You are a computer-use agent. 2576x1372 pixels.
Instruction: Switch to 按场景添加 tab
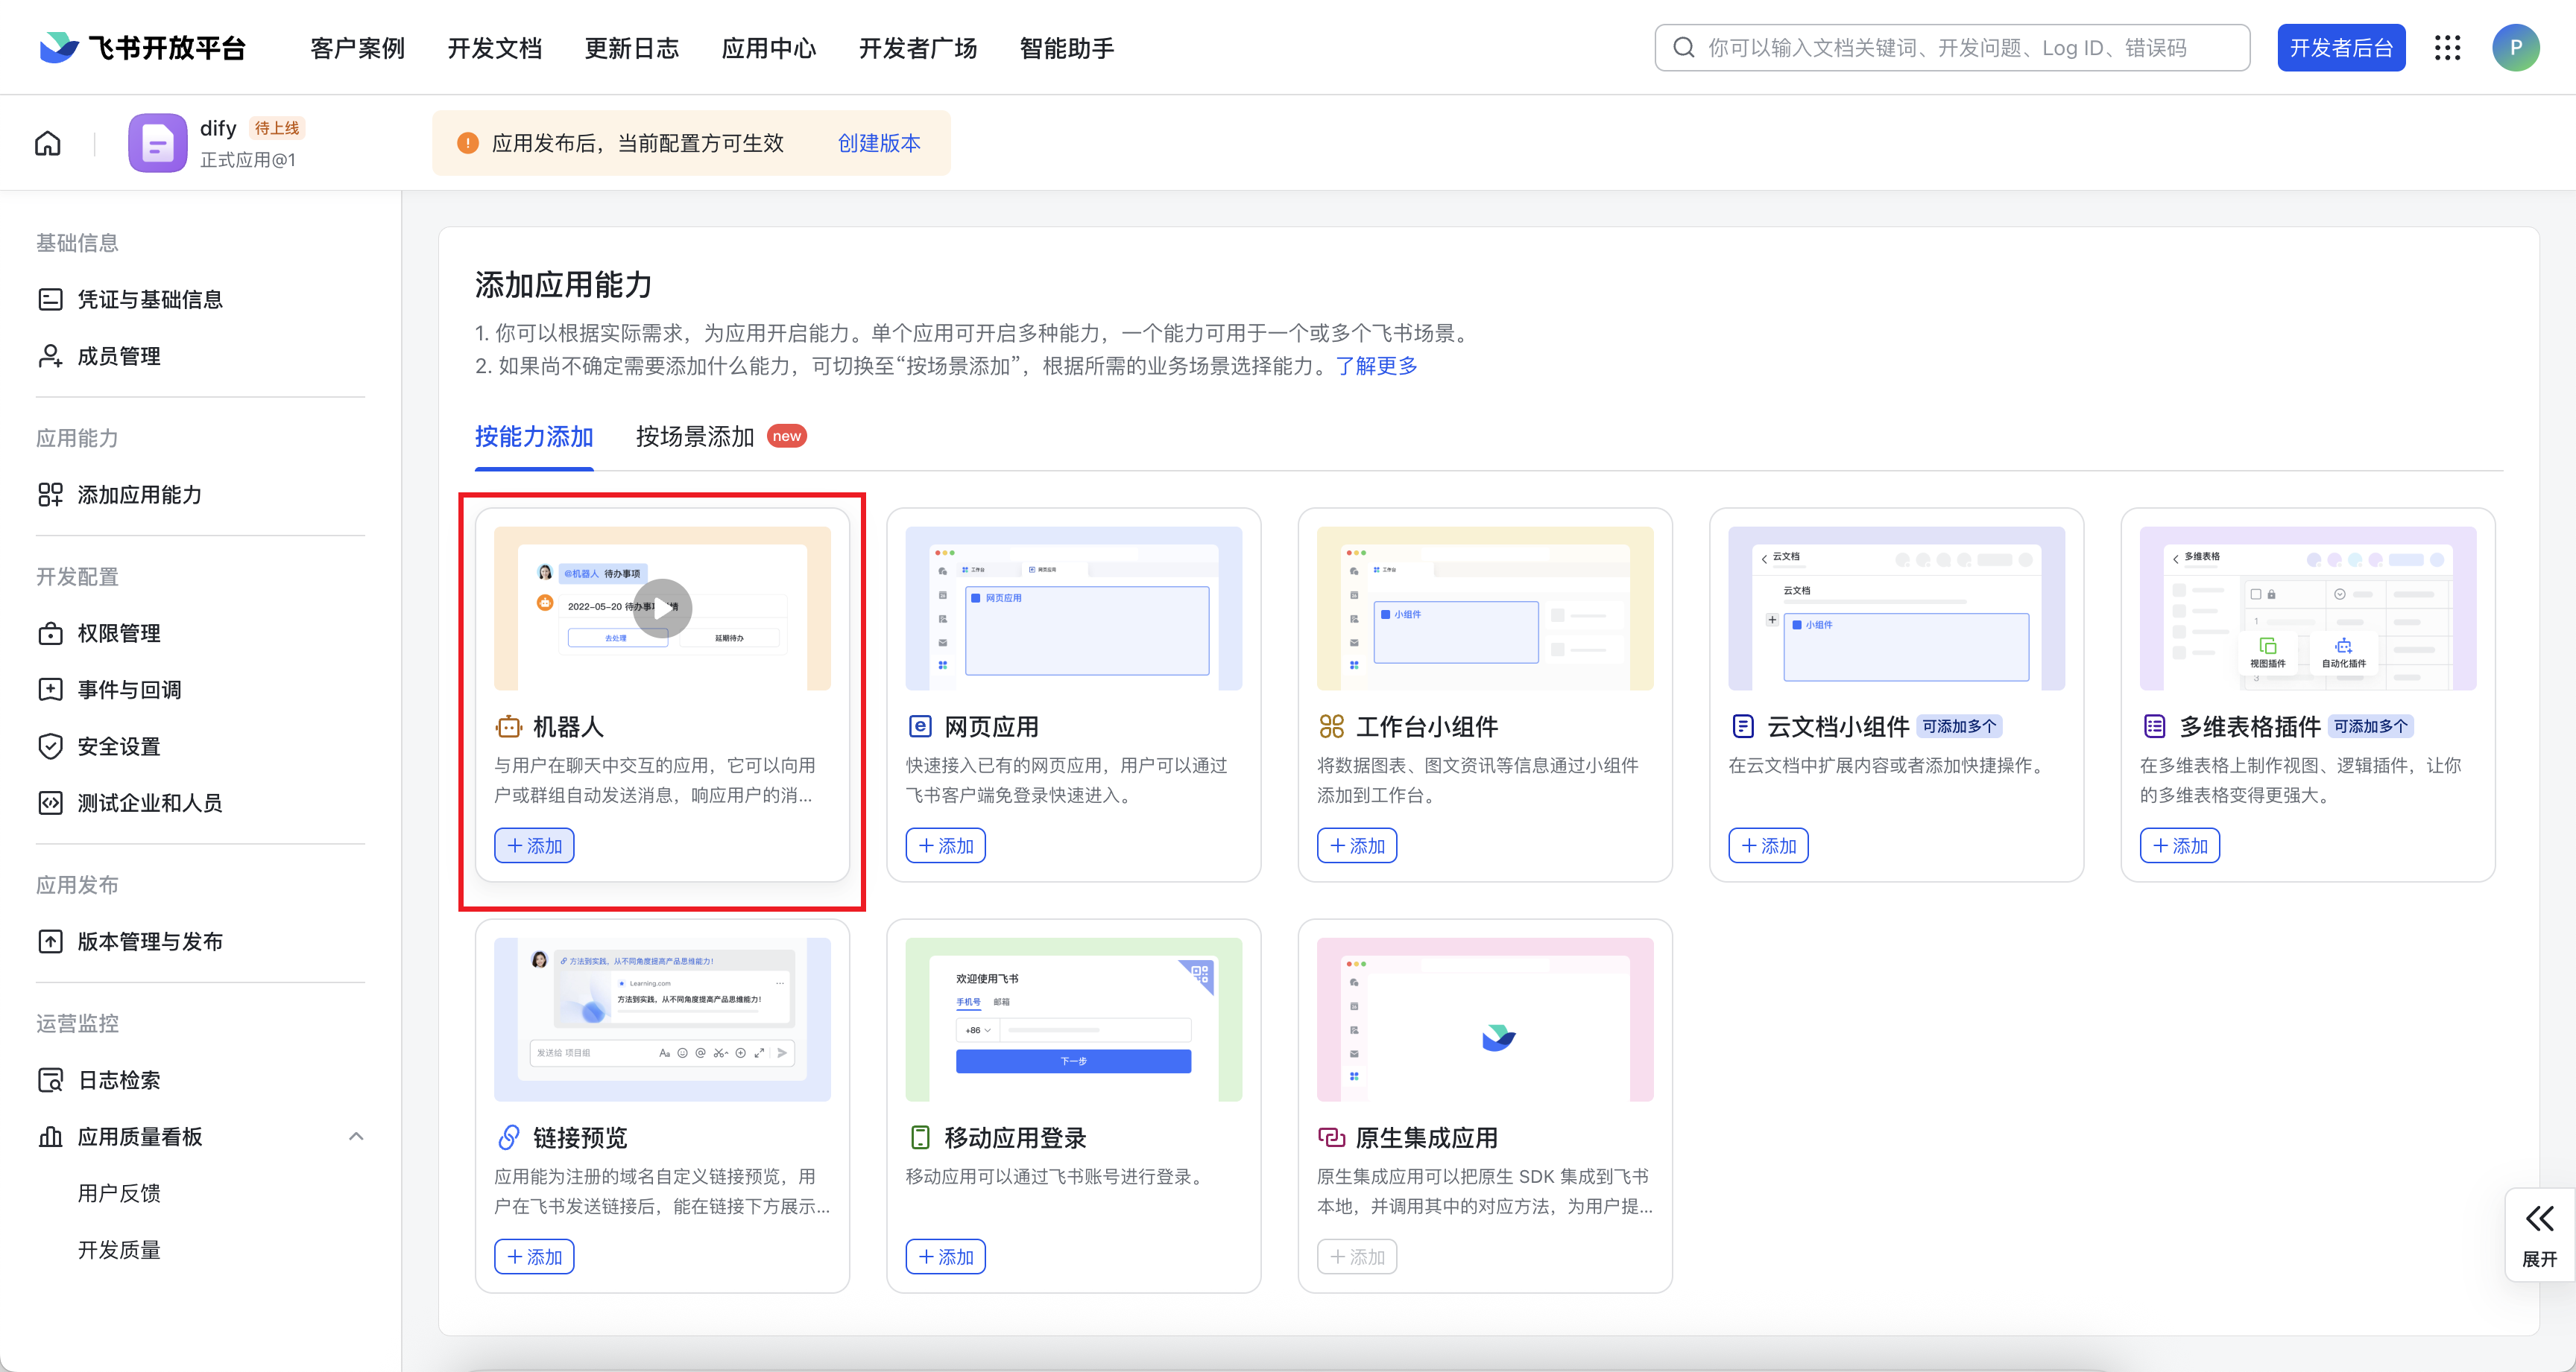(695, 436)
